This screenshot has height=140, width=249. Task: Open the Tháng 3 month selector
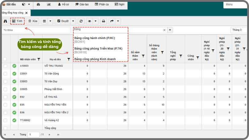[239, 30]
